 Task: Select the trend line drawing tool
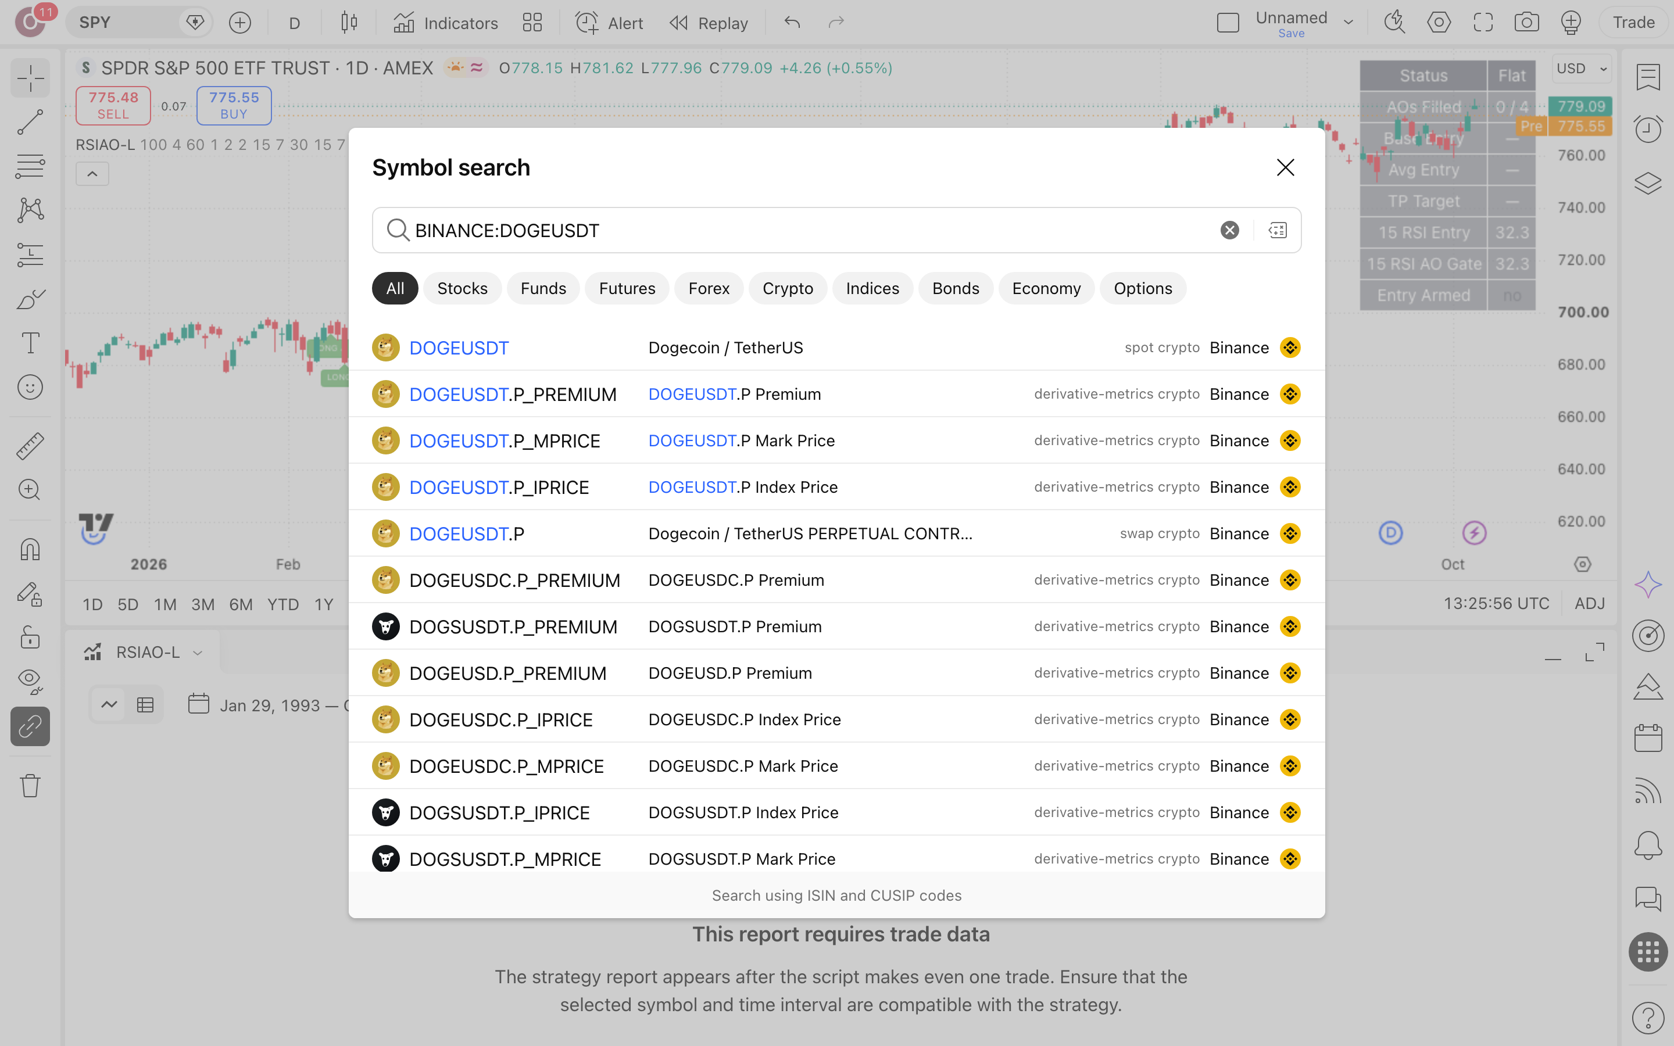tap(30, 123)
